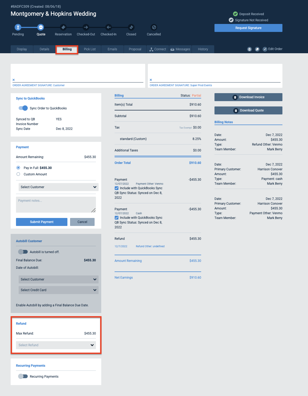Click the Max Refund $455.30 value
Viewport: 308px width, 396px height.
tap(90, 333)
